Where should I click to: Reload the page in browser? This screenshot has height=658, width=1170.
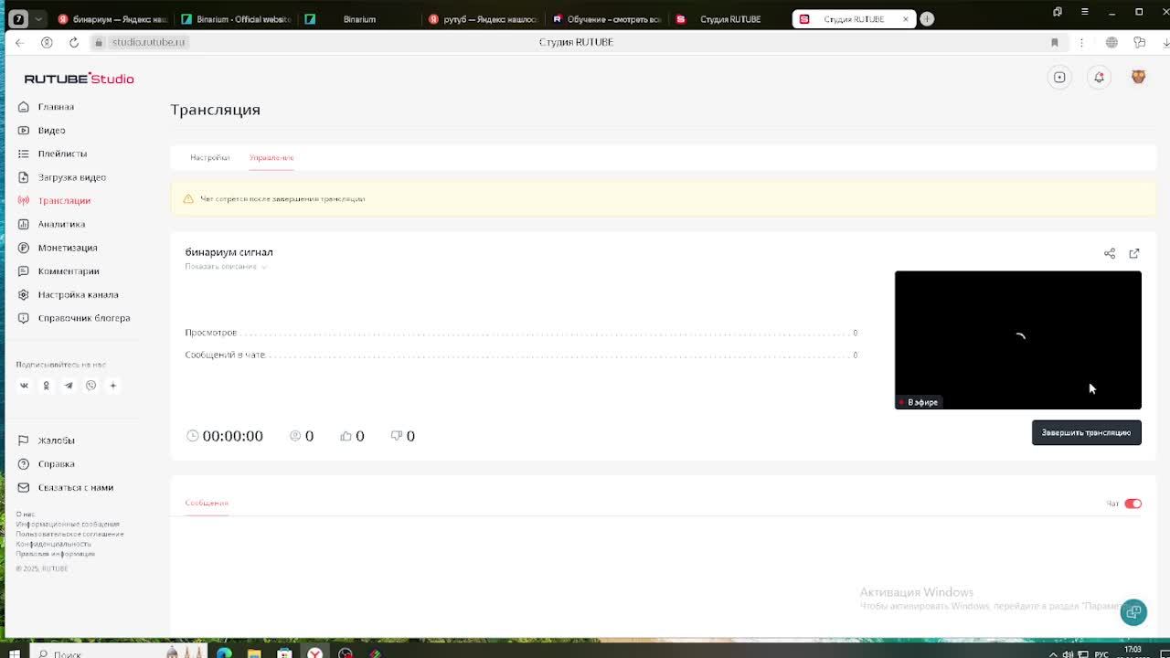tap(74, 42)
